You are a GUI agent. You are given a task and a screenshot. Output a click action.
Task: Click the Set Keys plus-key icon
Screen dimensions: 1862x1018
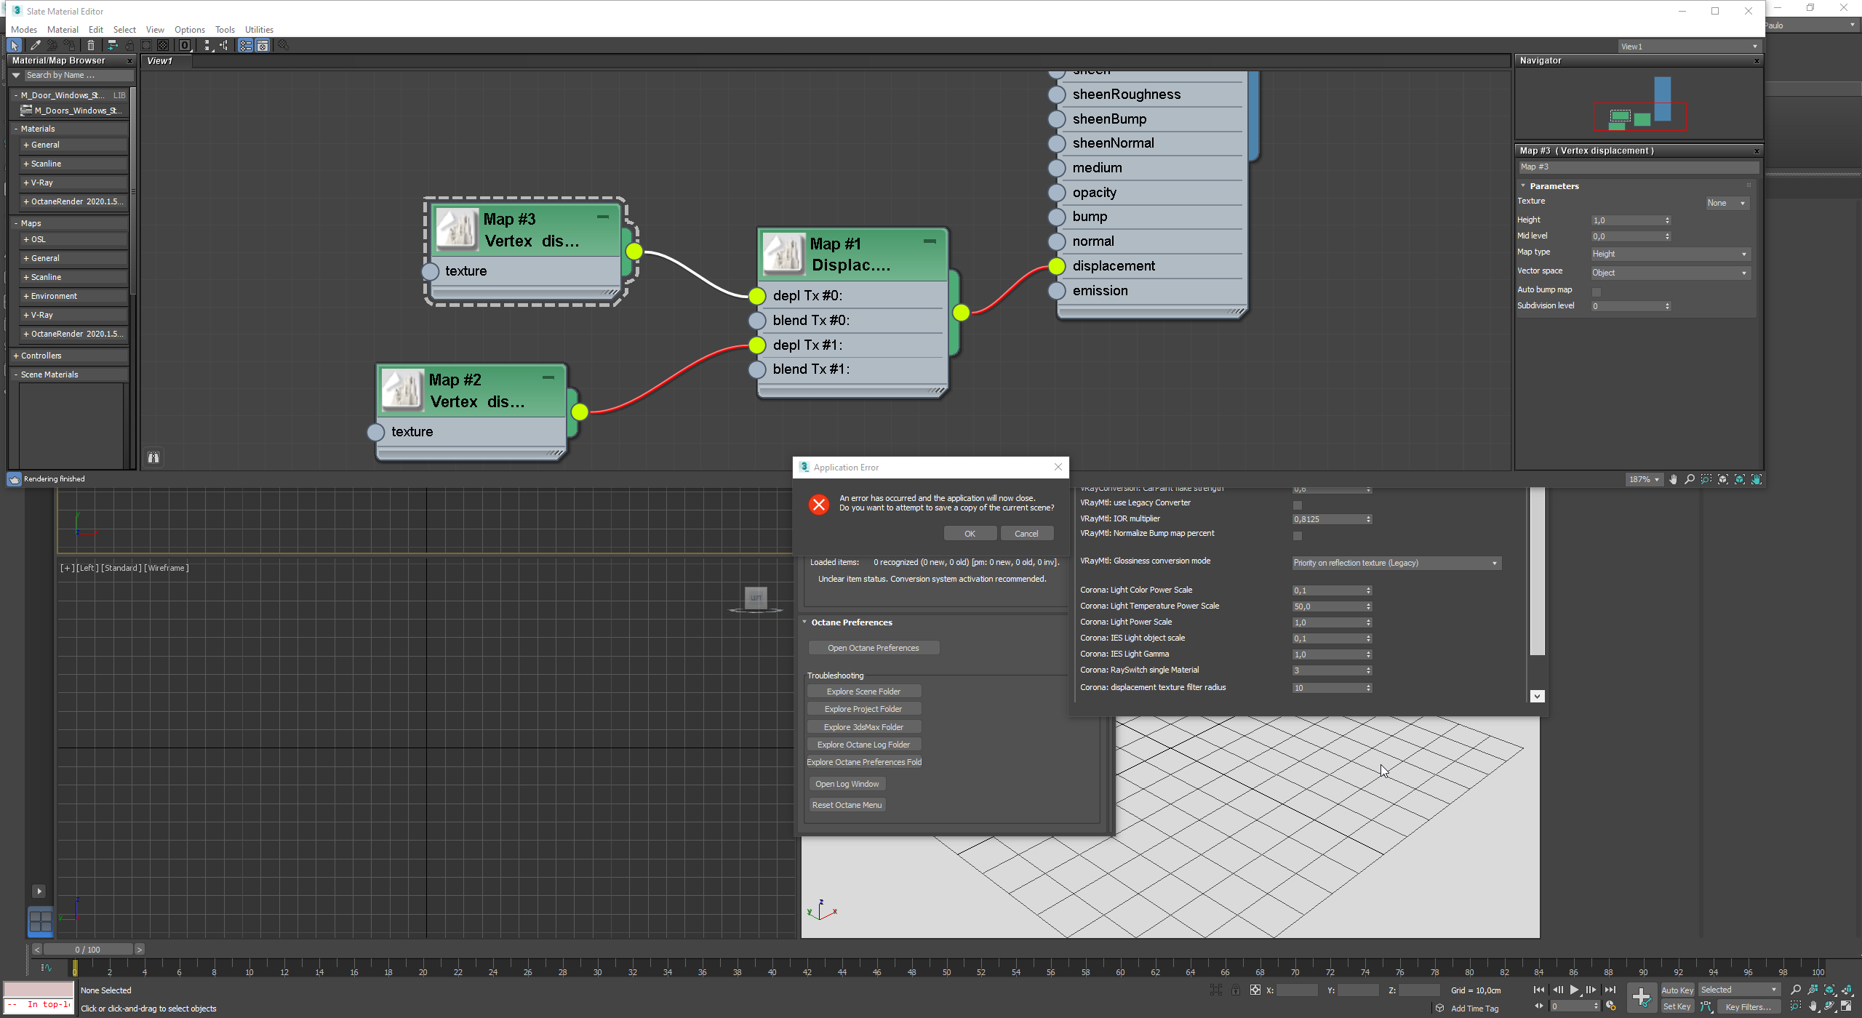(x=1641, y=998)
